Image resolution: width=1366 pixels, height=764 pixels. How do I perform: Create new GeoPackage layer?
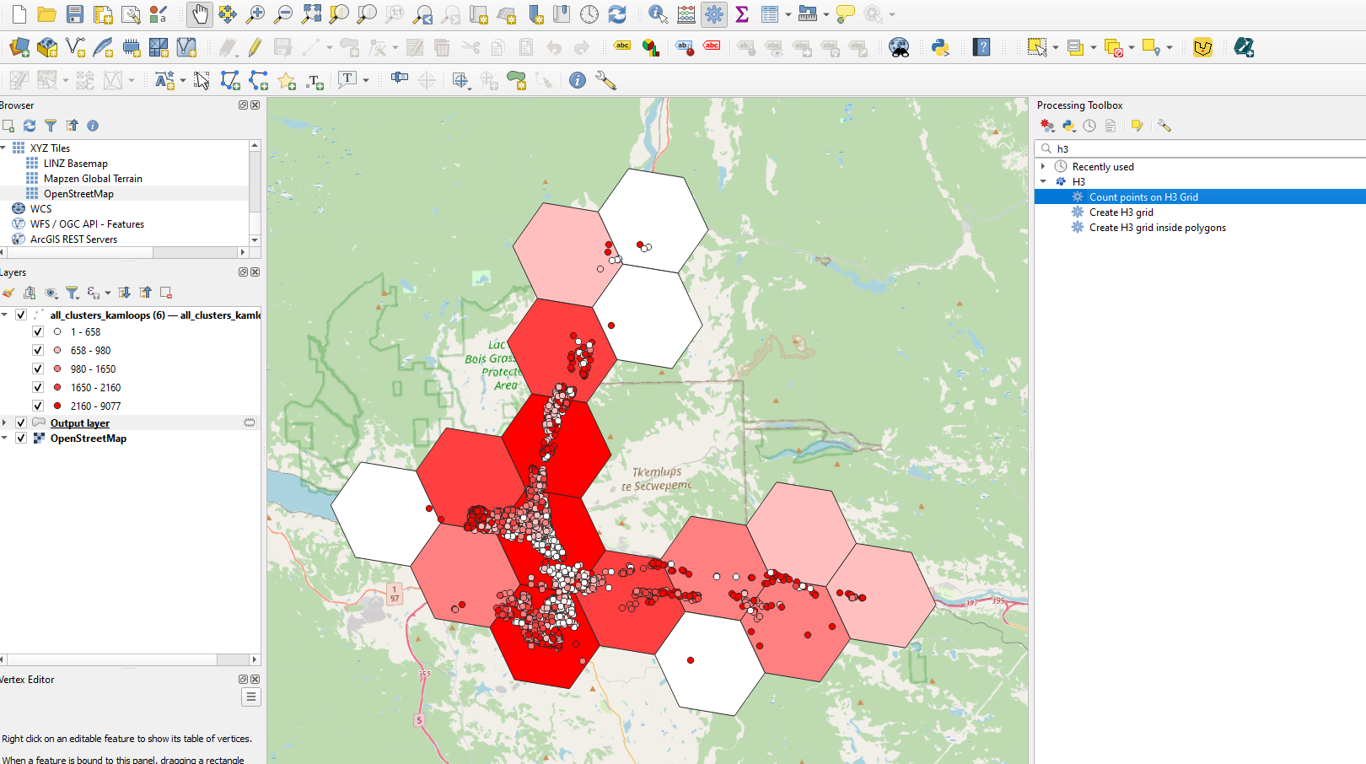coord(48,47)
